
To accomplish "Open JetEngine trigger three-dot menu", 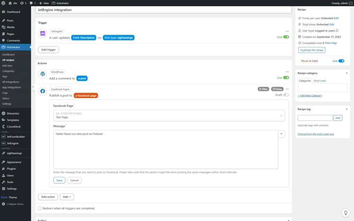I will point(287,31).
